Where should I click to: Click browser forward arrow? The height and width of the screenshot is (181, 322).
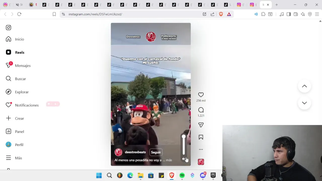[12, 14]
